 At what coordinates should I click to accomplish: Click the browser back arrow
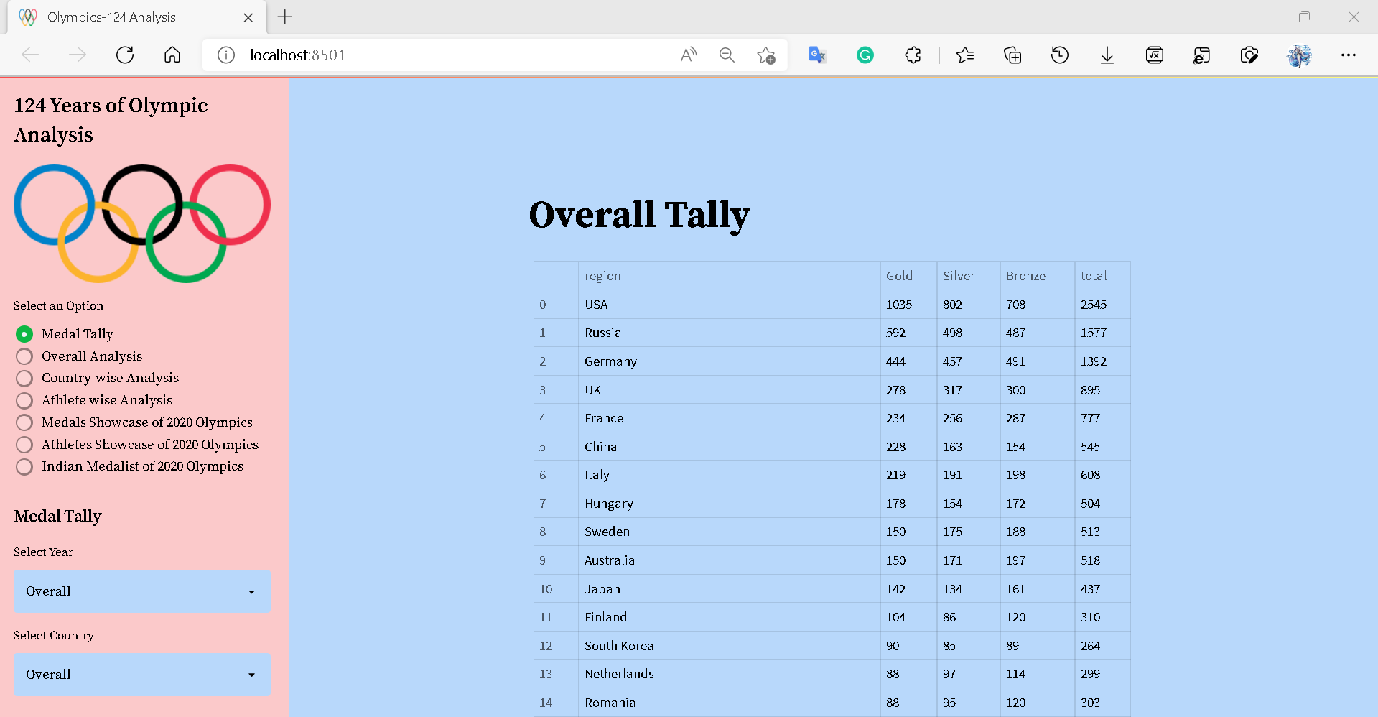coord(30,55)
